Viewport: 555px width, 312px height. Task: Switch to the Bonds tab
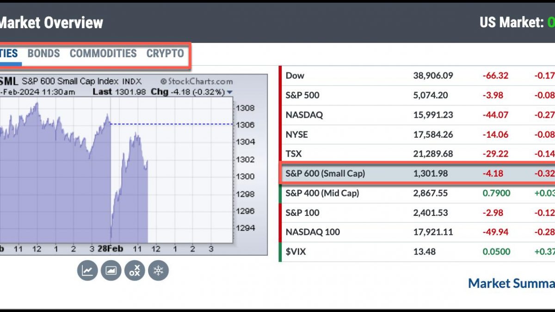click(x=44, y=54)
